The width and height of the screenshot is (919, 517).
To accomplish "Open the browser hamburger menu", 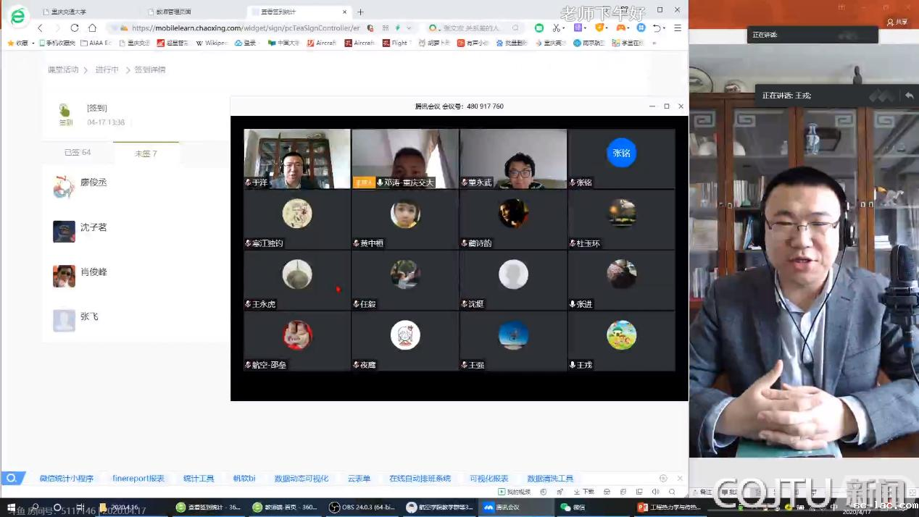I will pos(678,28).
